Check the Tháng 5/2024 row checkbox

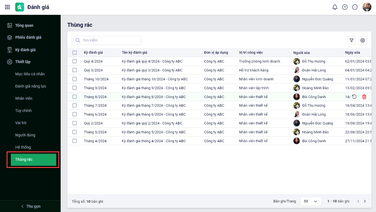pos(75,132)
